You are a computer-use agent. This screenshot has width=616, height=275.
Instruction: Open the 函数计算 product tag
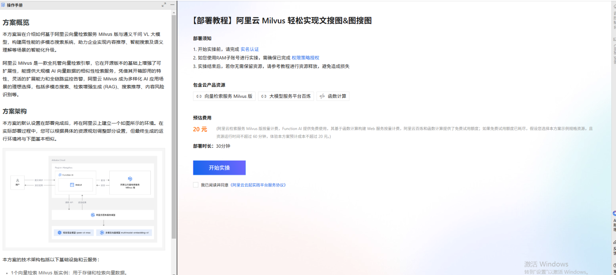tap(333, 96)
